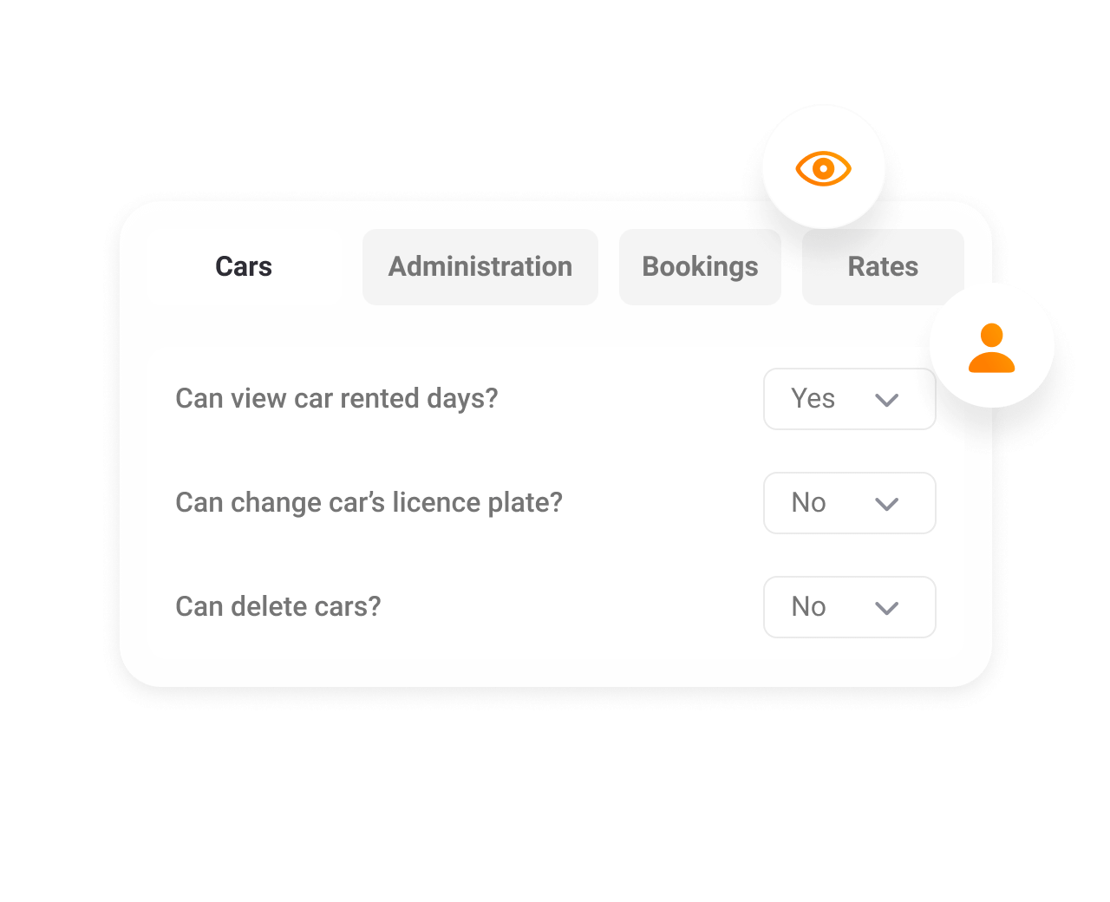Open the Administration tab

point(480,266)
